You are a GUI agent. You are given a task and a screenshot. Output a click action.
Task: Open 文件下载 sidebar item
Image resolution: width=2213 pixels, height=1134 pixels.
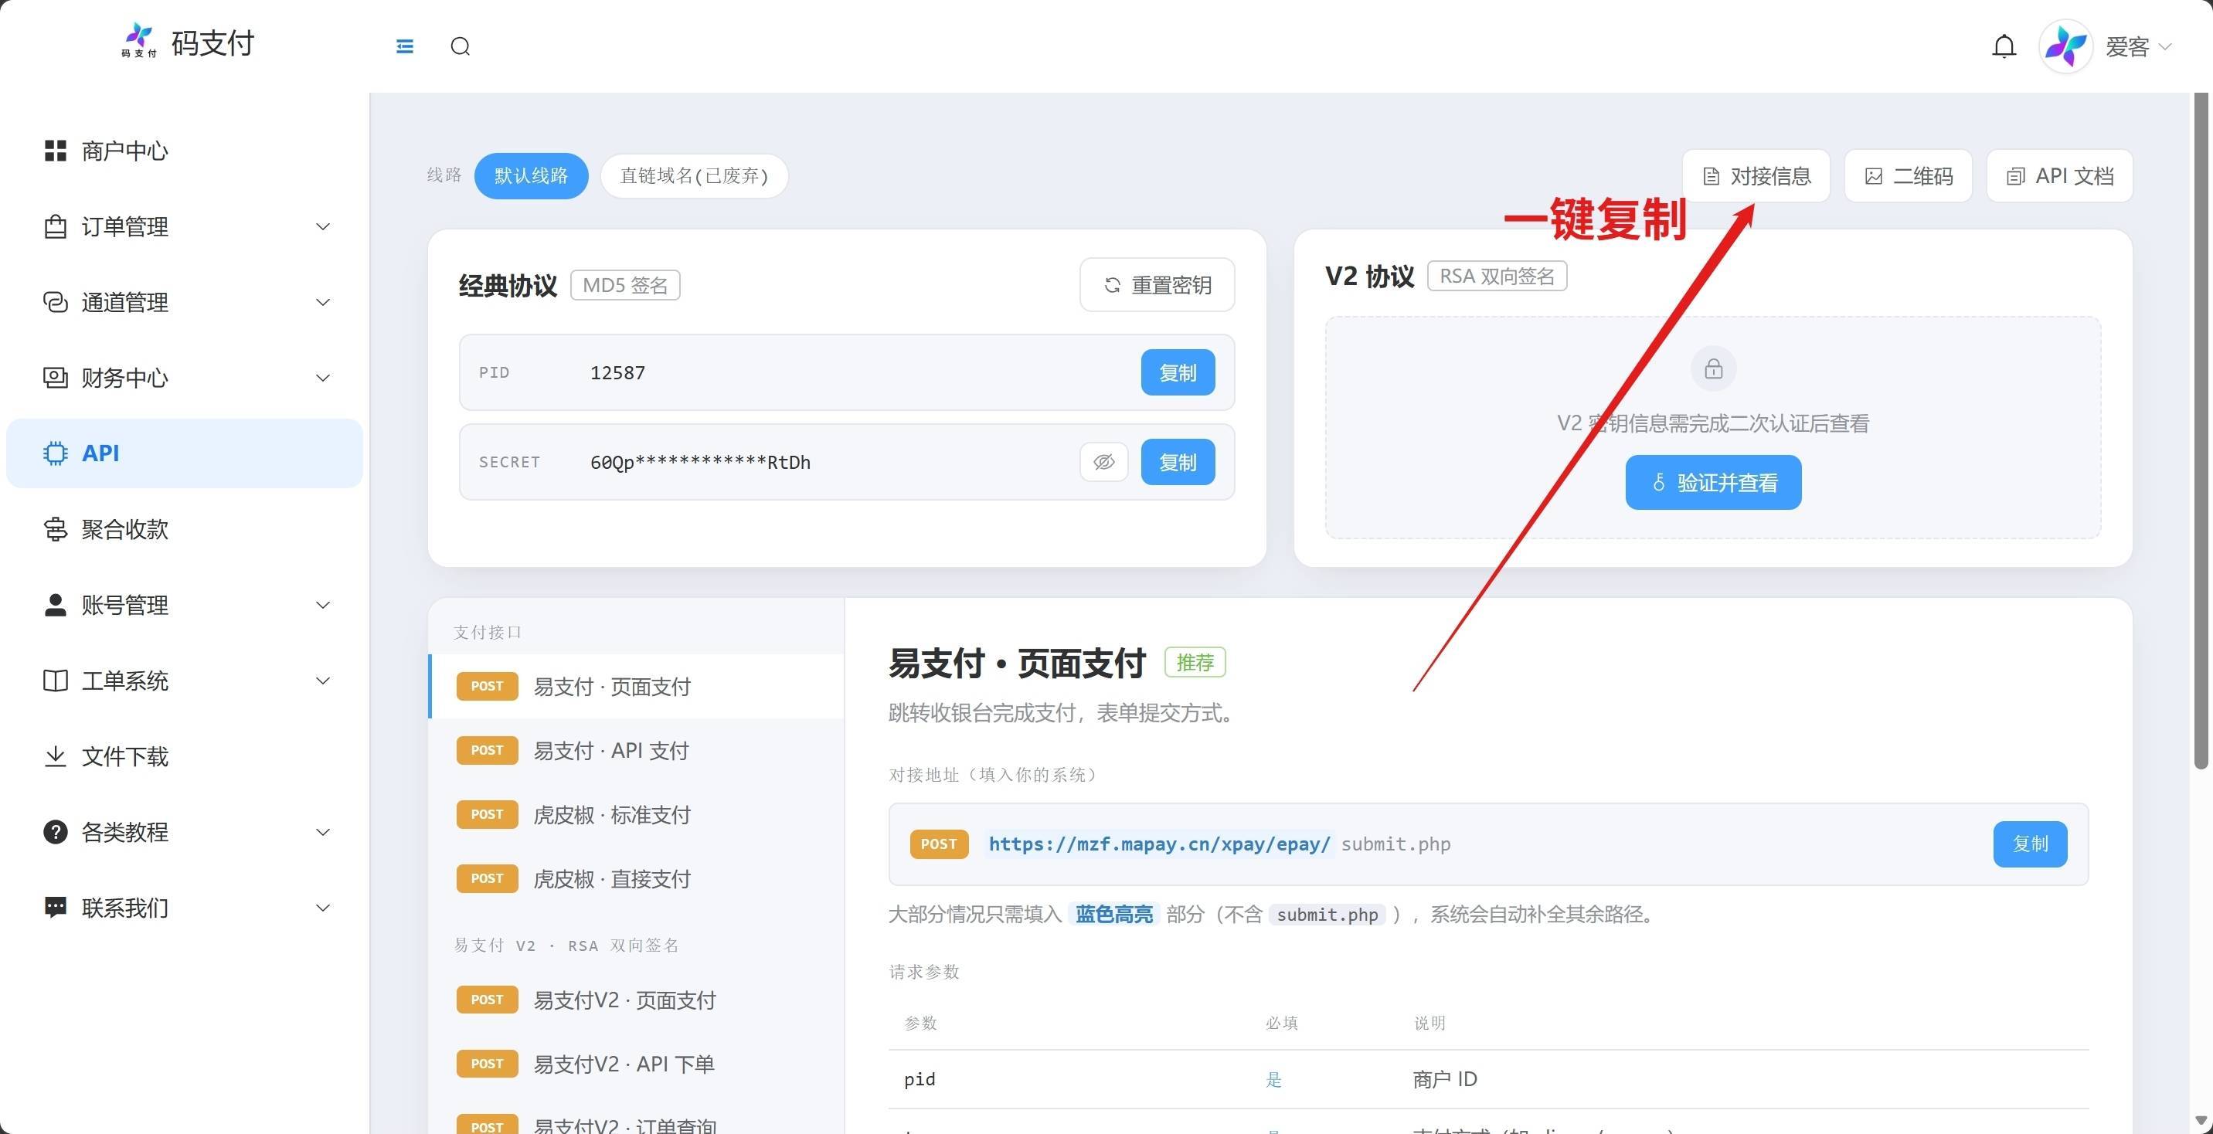point(184,756)
